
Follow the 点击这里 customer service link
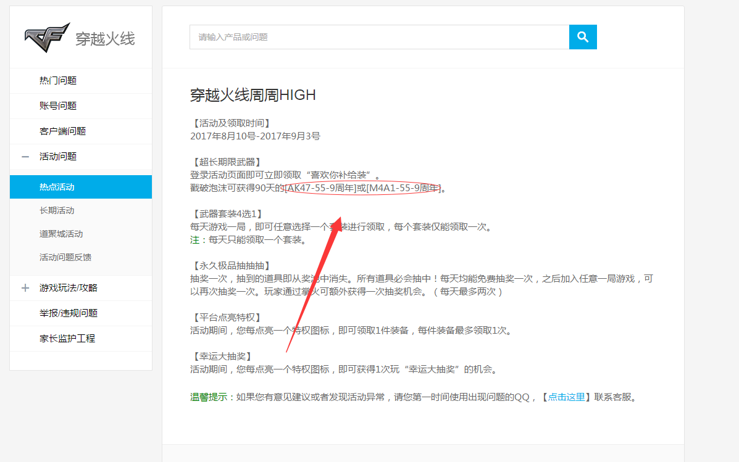pos(566,397)
